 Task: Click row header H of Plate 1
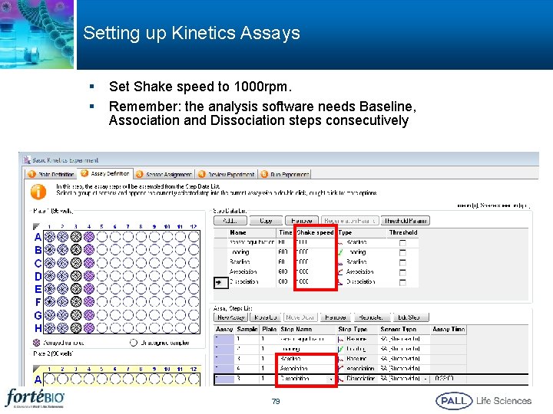click(x=38, y=328)
